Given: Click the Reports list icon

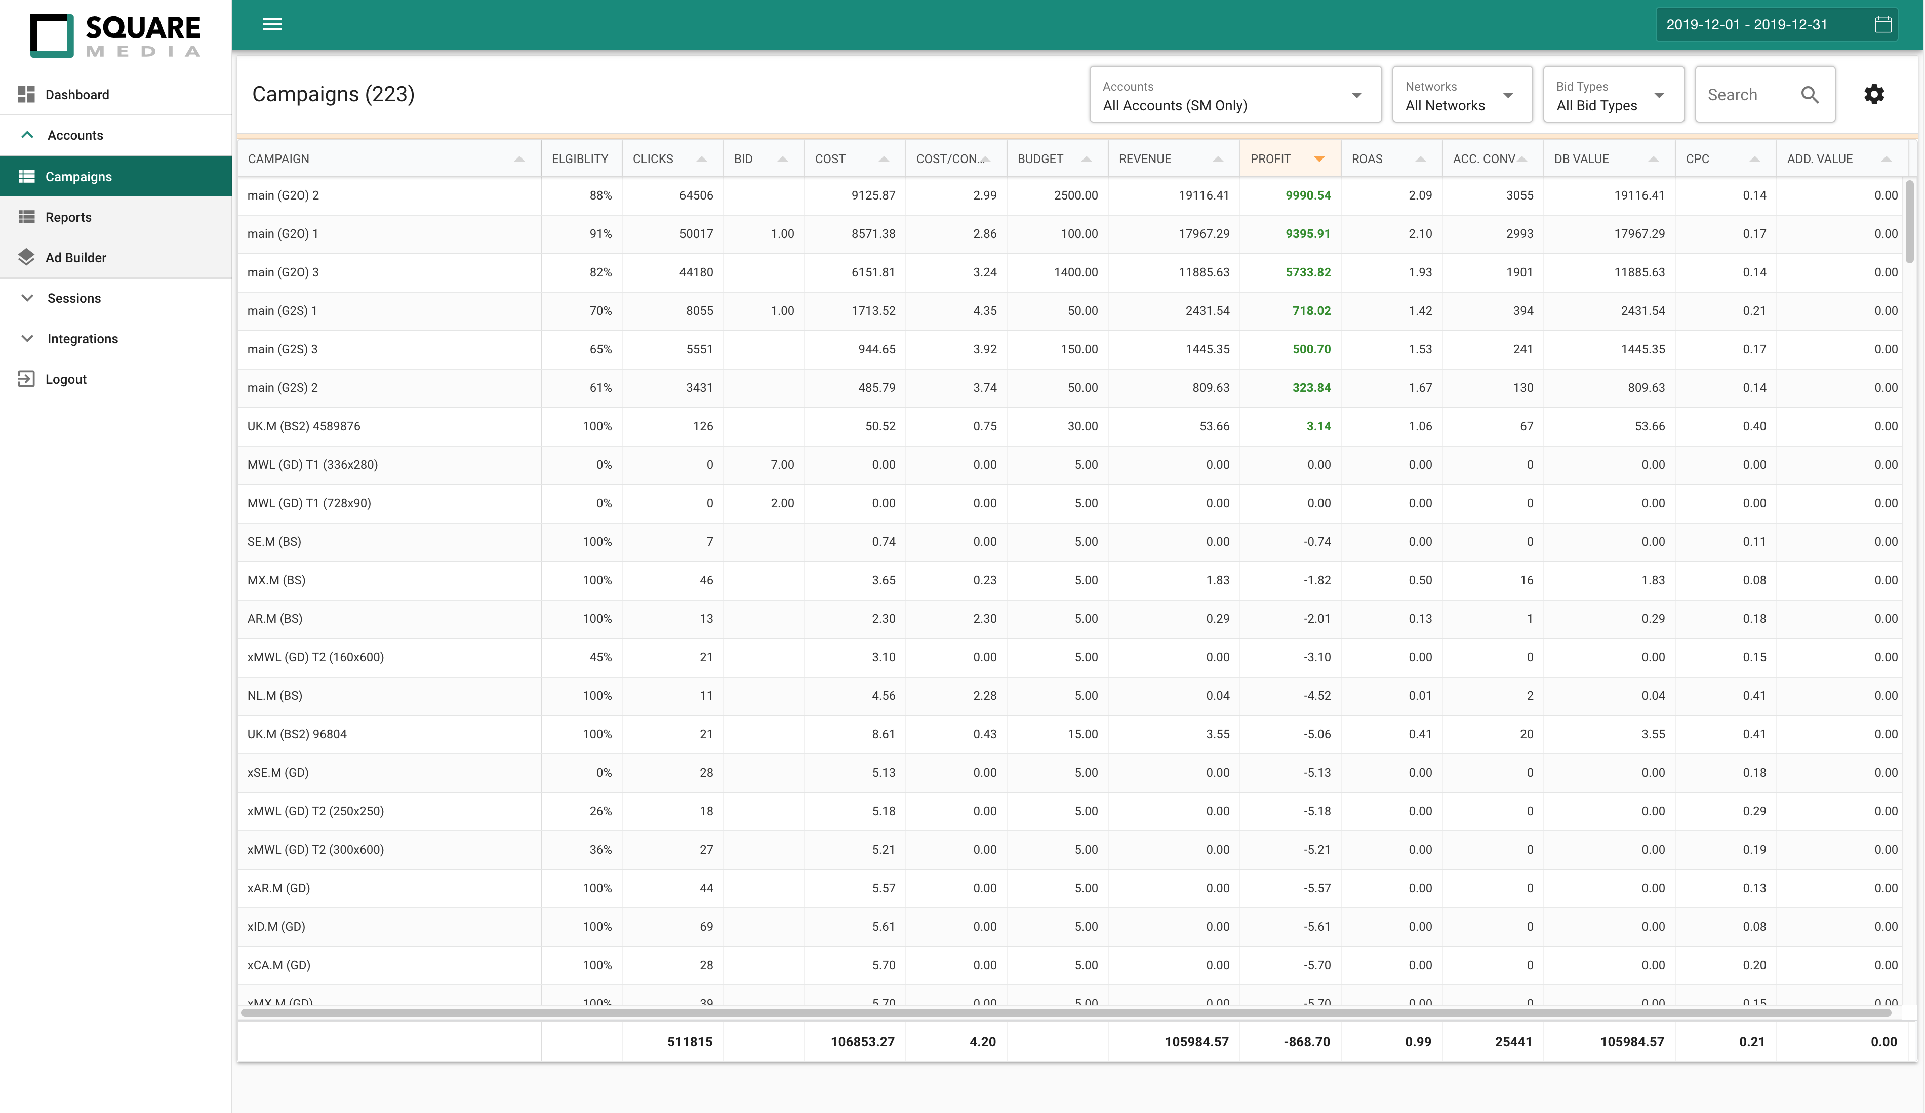Looking at the screenshot, I should (26, 217).
